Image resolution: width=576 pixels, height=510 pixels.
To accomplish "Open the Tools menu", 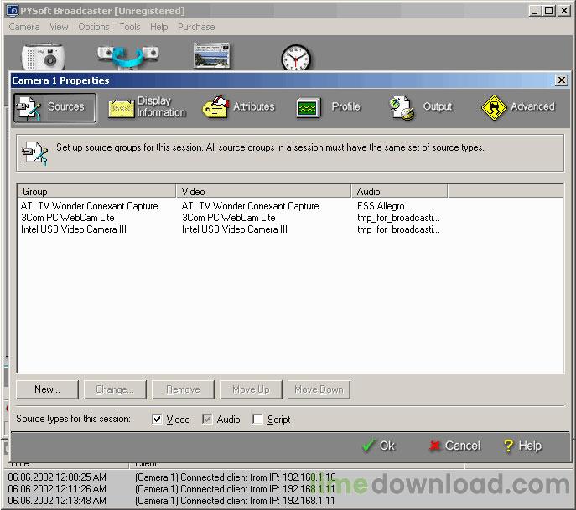I will (130, 27).
